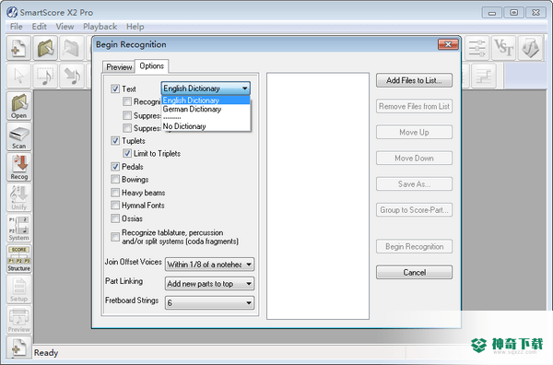Select the Options tab
This screenshot has height=365, width=553.
point(152,66)
